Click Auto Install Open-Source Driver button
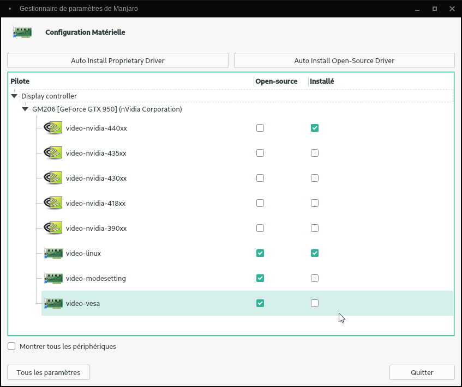Screen dimensions: 462x387 pyautogui.click(x=344, y=60)
